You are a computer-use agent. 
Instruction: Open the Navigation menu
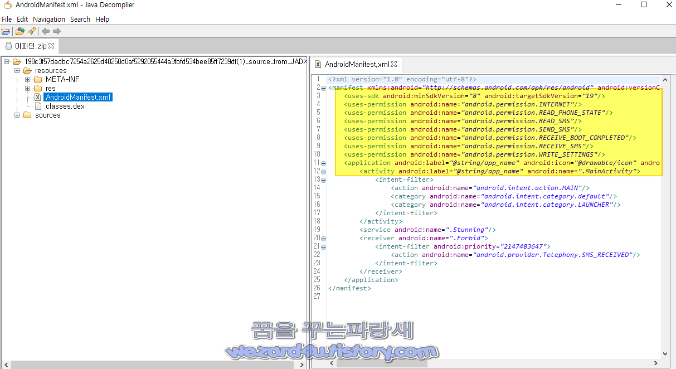coord(49,19)
